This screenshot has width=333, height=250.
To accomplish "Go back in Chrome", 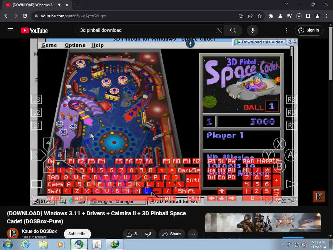I will 6,16.
